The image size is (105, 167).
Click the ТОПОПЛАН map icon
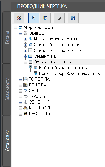25,79
